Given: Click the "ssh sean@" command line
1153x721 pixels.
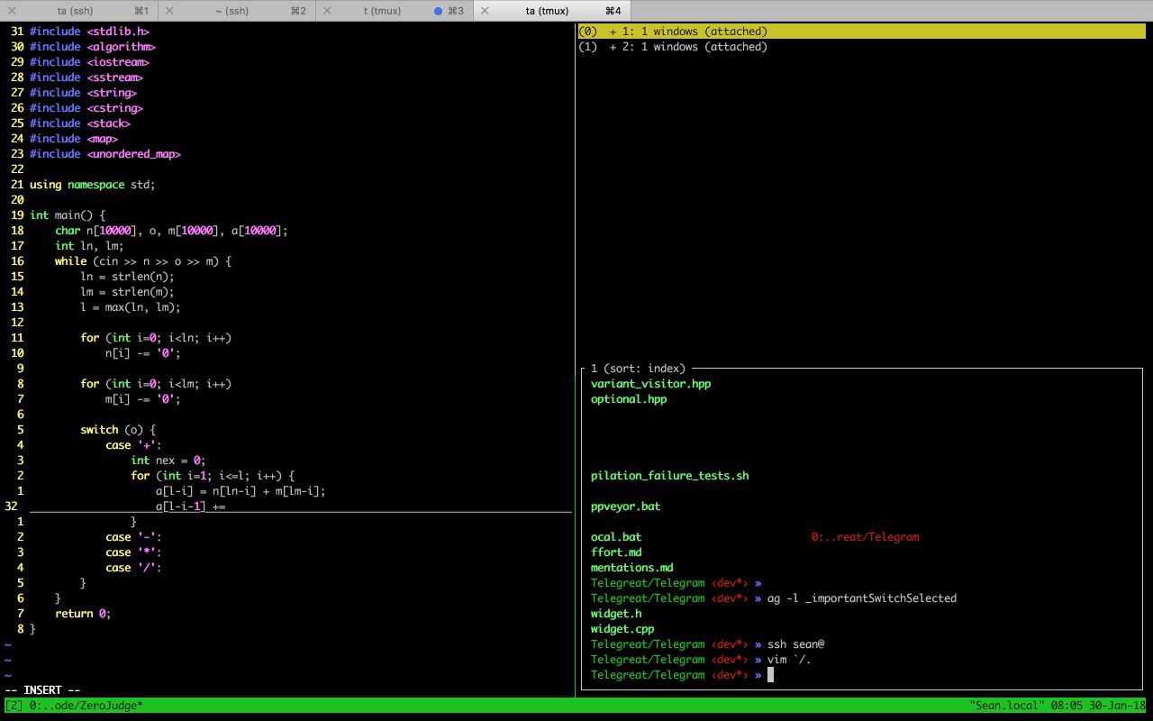Looking at the screenshot, I should click(x=796, y=644).
